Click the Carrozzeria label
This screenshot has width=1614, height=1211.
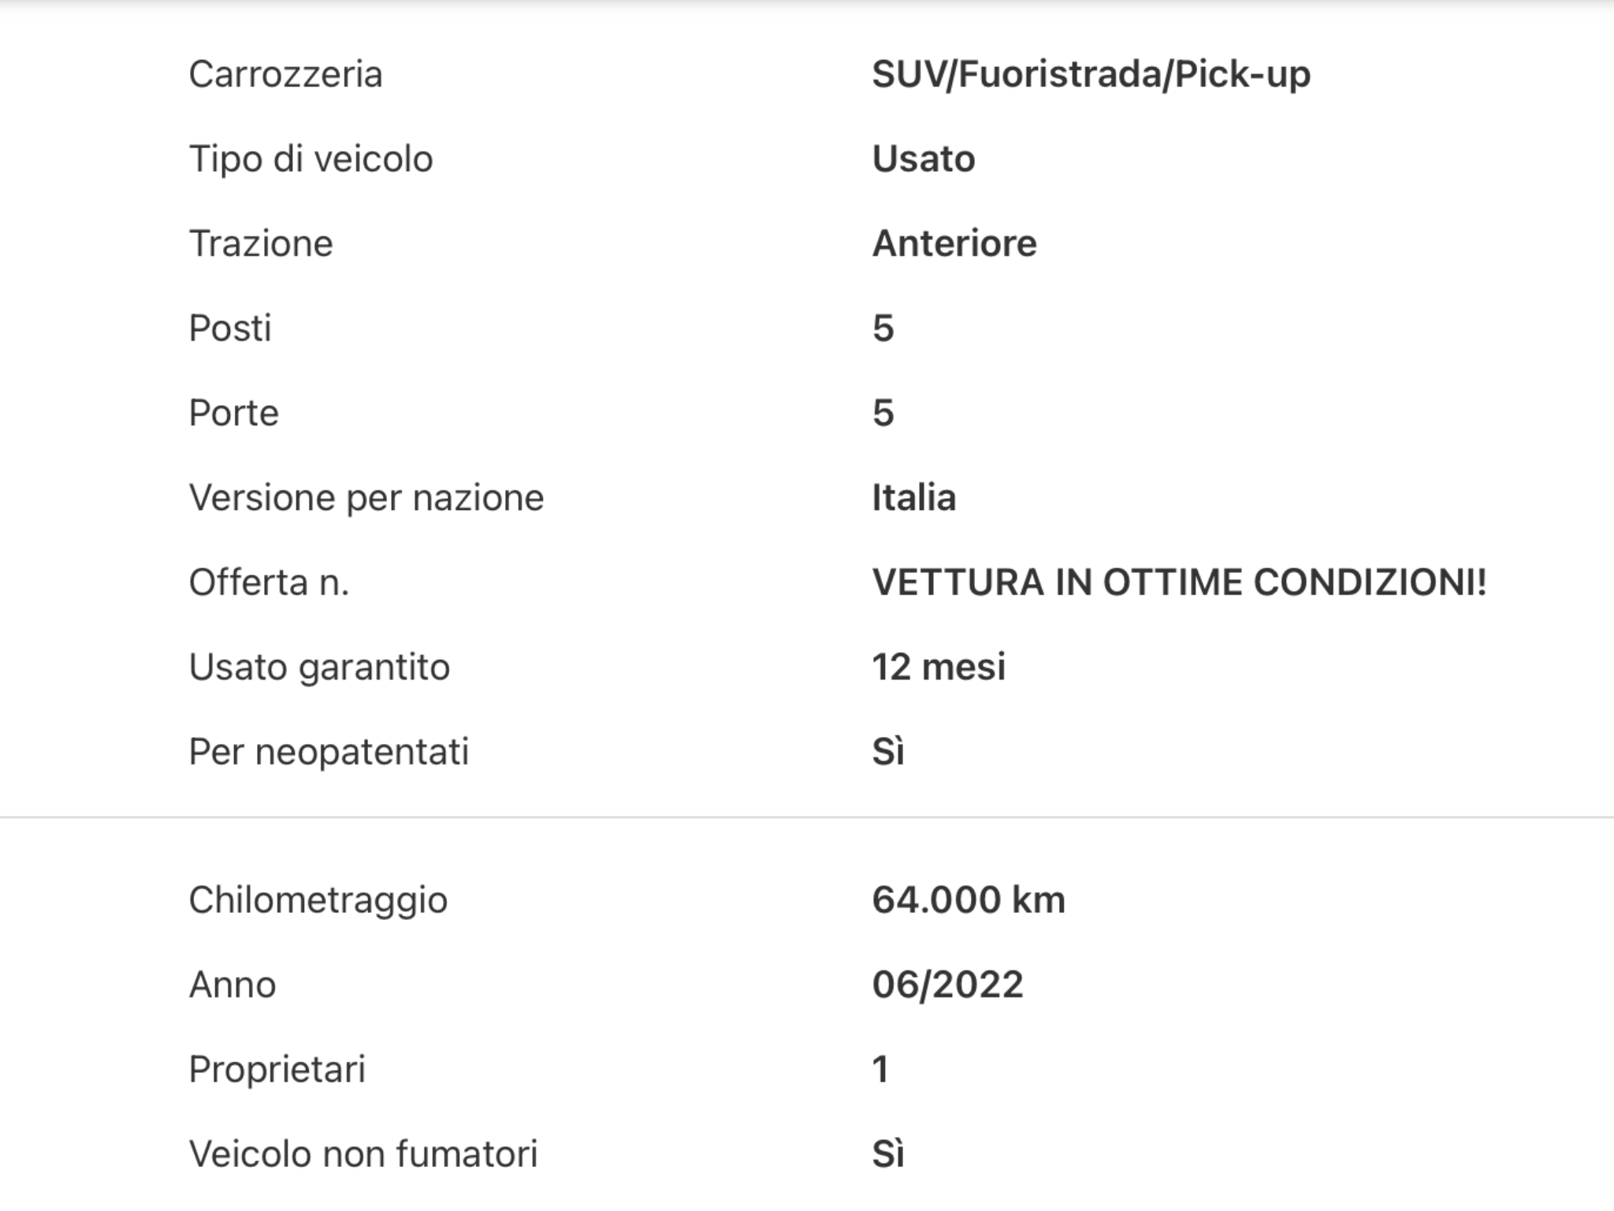pos(285,75)
